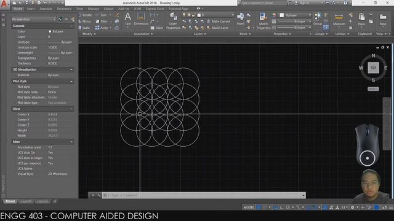The width and height of the screenshot is (394, 221).
Task: Select the Trim tool
Action: coord(101,15)
